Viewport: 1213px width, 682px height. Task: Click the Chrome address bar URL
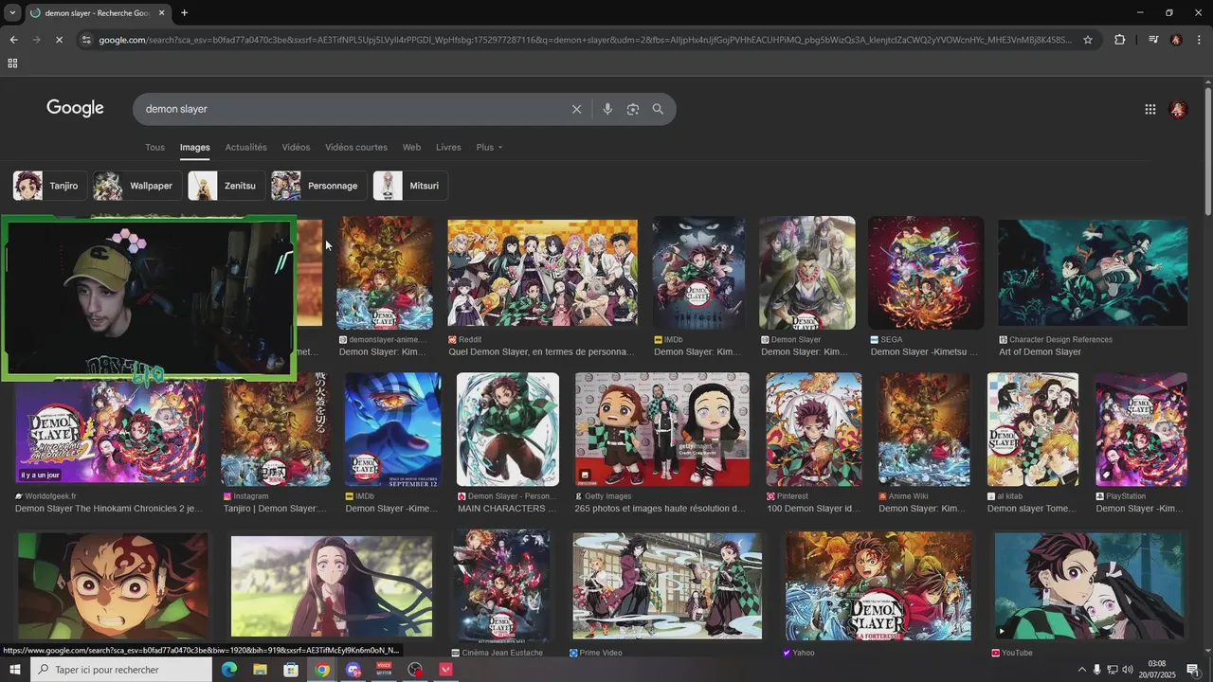pos(585,40)
